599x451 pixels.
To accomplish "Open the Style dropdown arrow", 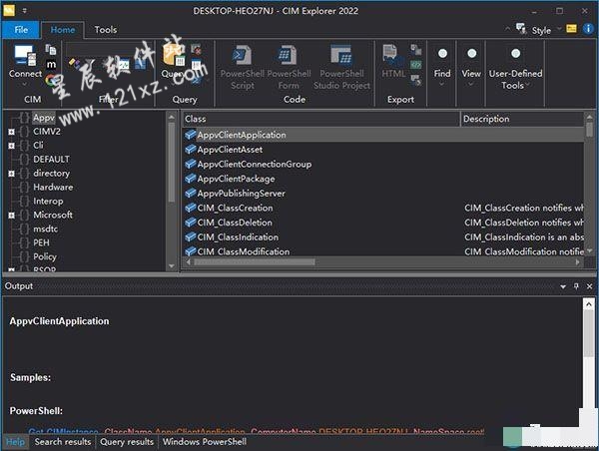I will (559, 29).
